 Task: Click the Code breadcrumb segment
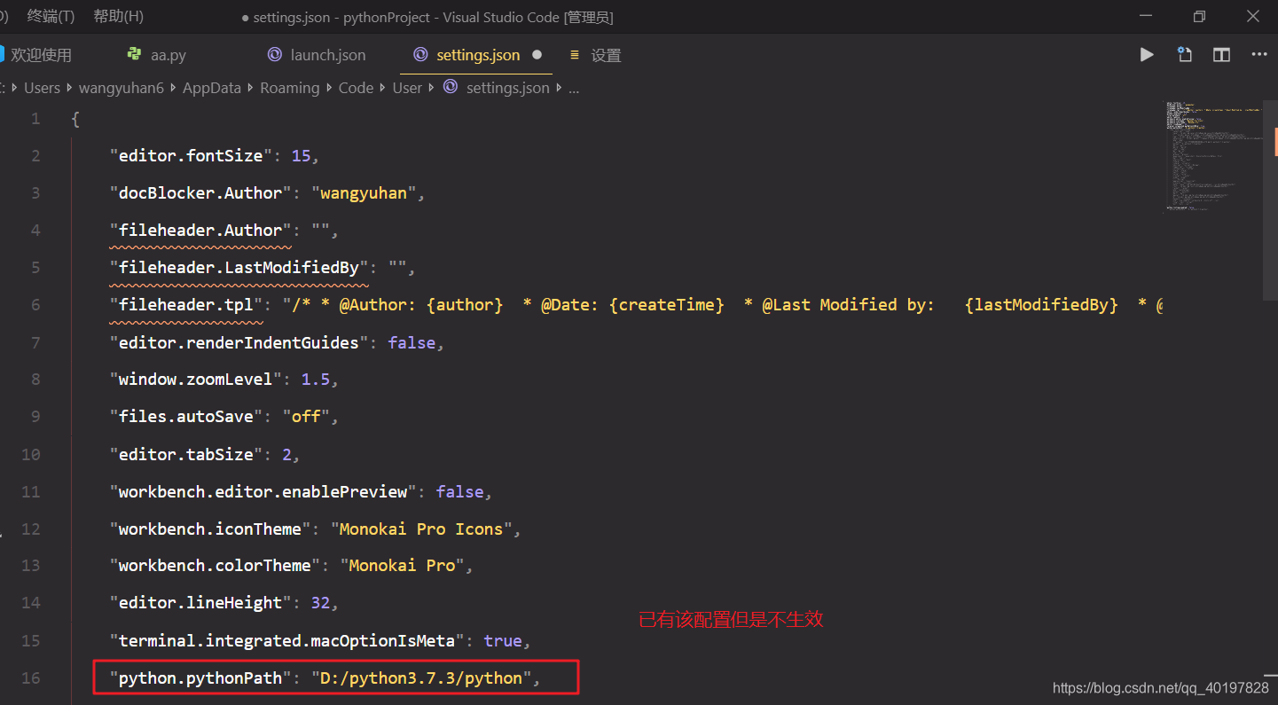(x=356, y=88)
